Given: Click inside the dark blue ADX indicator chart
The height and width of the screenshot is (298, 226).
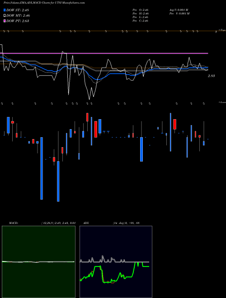Looking at the screenshot, I should (116, 262).
